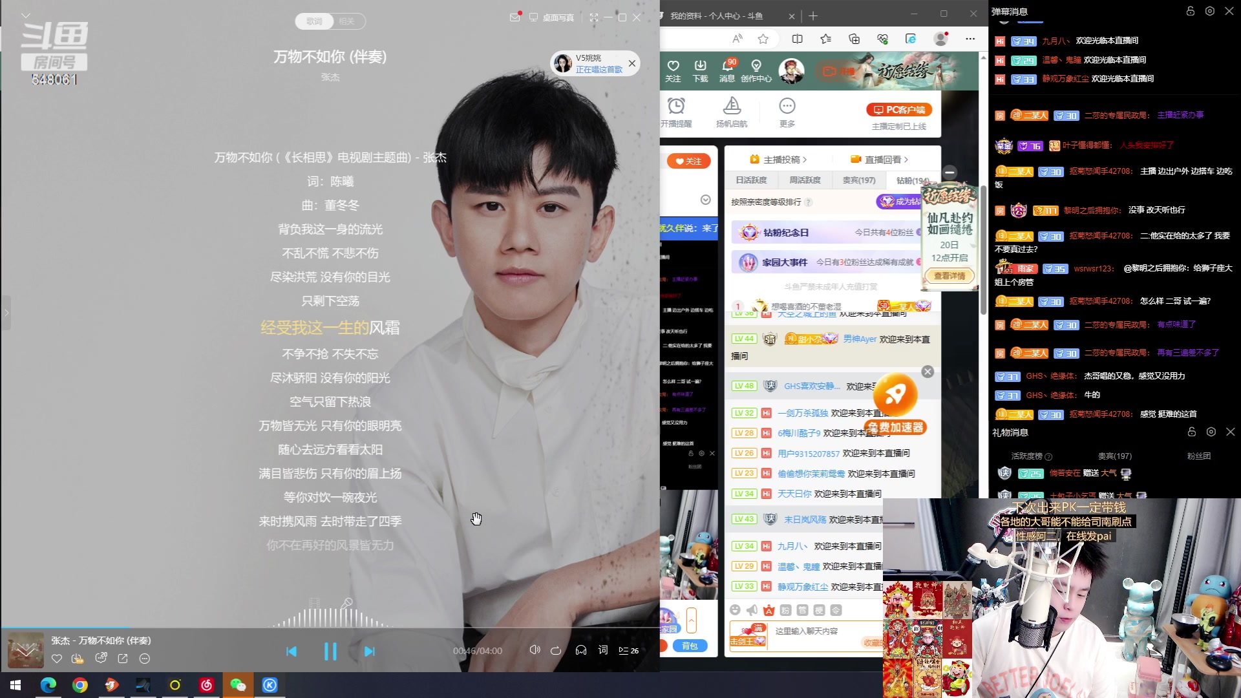
Task: Skip to the next track
Action: pos(369,651)
